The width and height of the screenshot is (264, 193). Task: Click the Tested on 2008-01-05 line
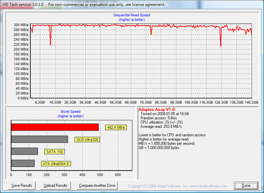164,114
